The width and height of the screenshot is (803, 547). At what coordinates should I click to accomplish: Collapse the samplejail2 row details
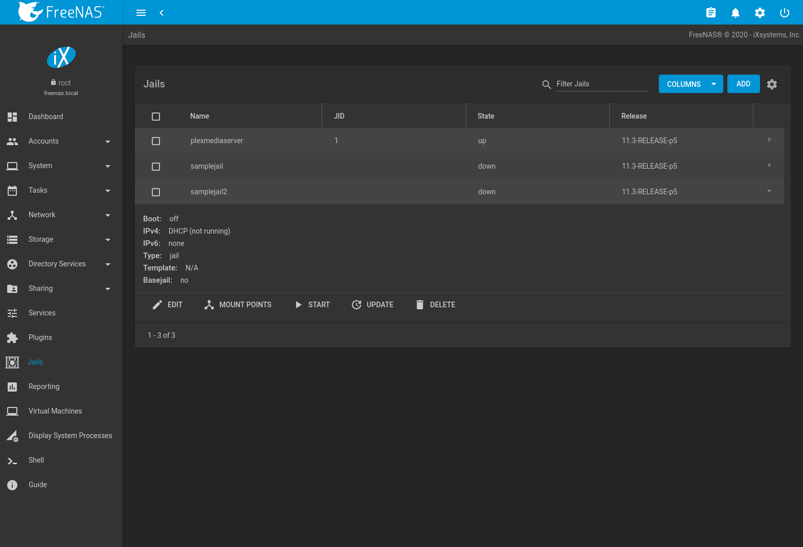pos(769,191)
